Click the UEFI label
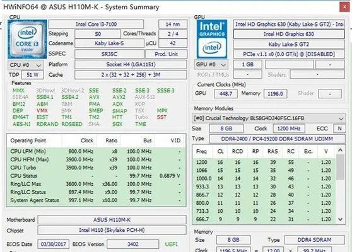 click(x=172, y=244)
